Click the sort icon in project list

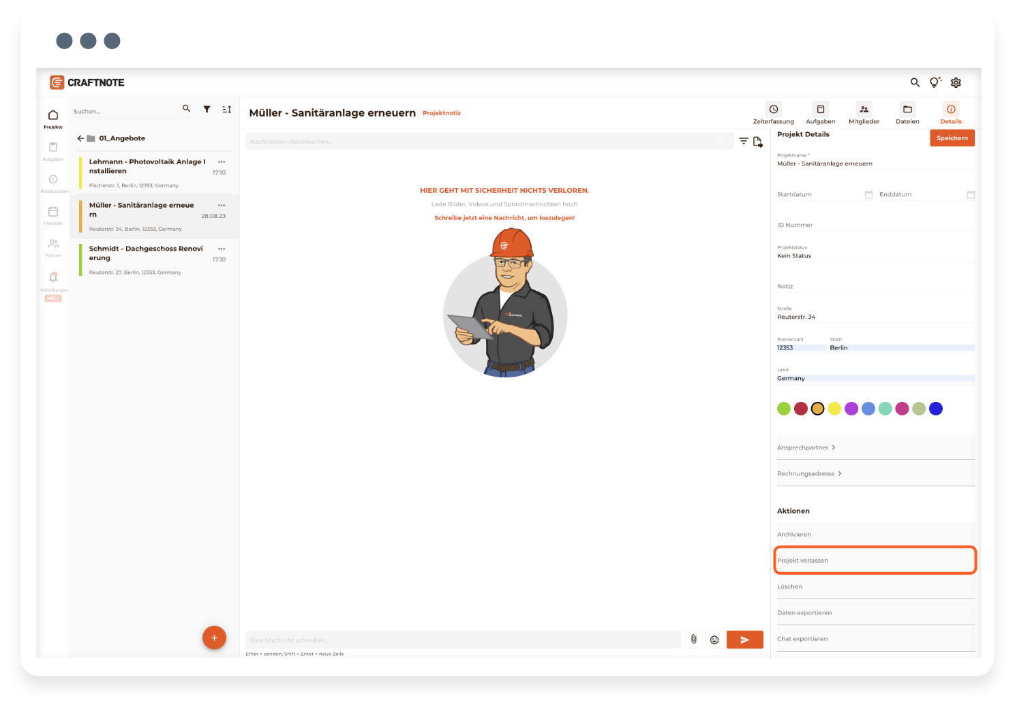point(227,109)
